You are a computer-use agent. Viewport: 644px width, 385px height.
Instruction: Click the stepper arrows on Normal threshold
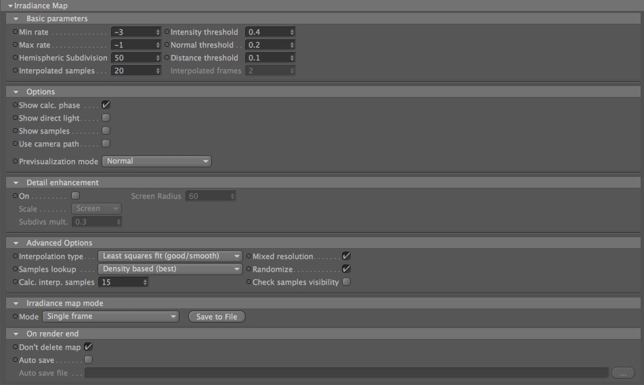point(292,45)
